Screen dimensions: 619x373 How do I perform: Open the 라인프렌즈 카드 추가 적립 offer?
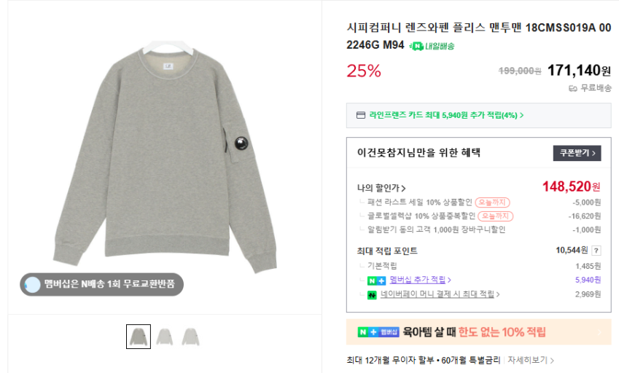[x=446, y=115]
